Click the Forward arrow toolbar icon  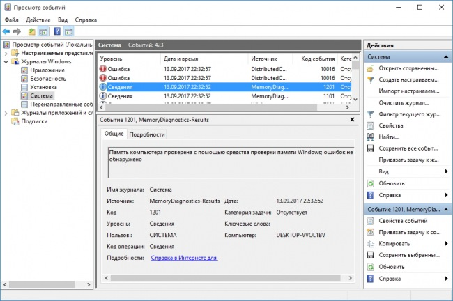[17, 31]
